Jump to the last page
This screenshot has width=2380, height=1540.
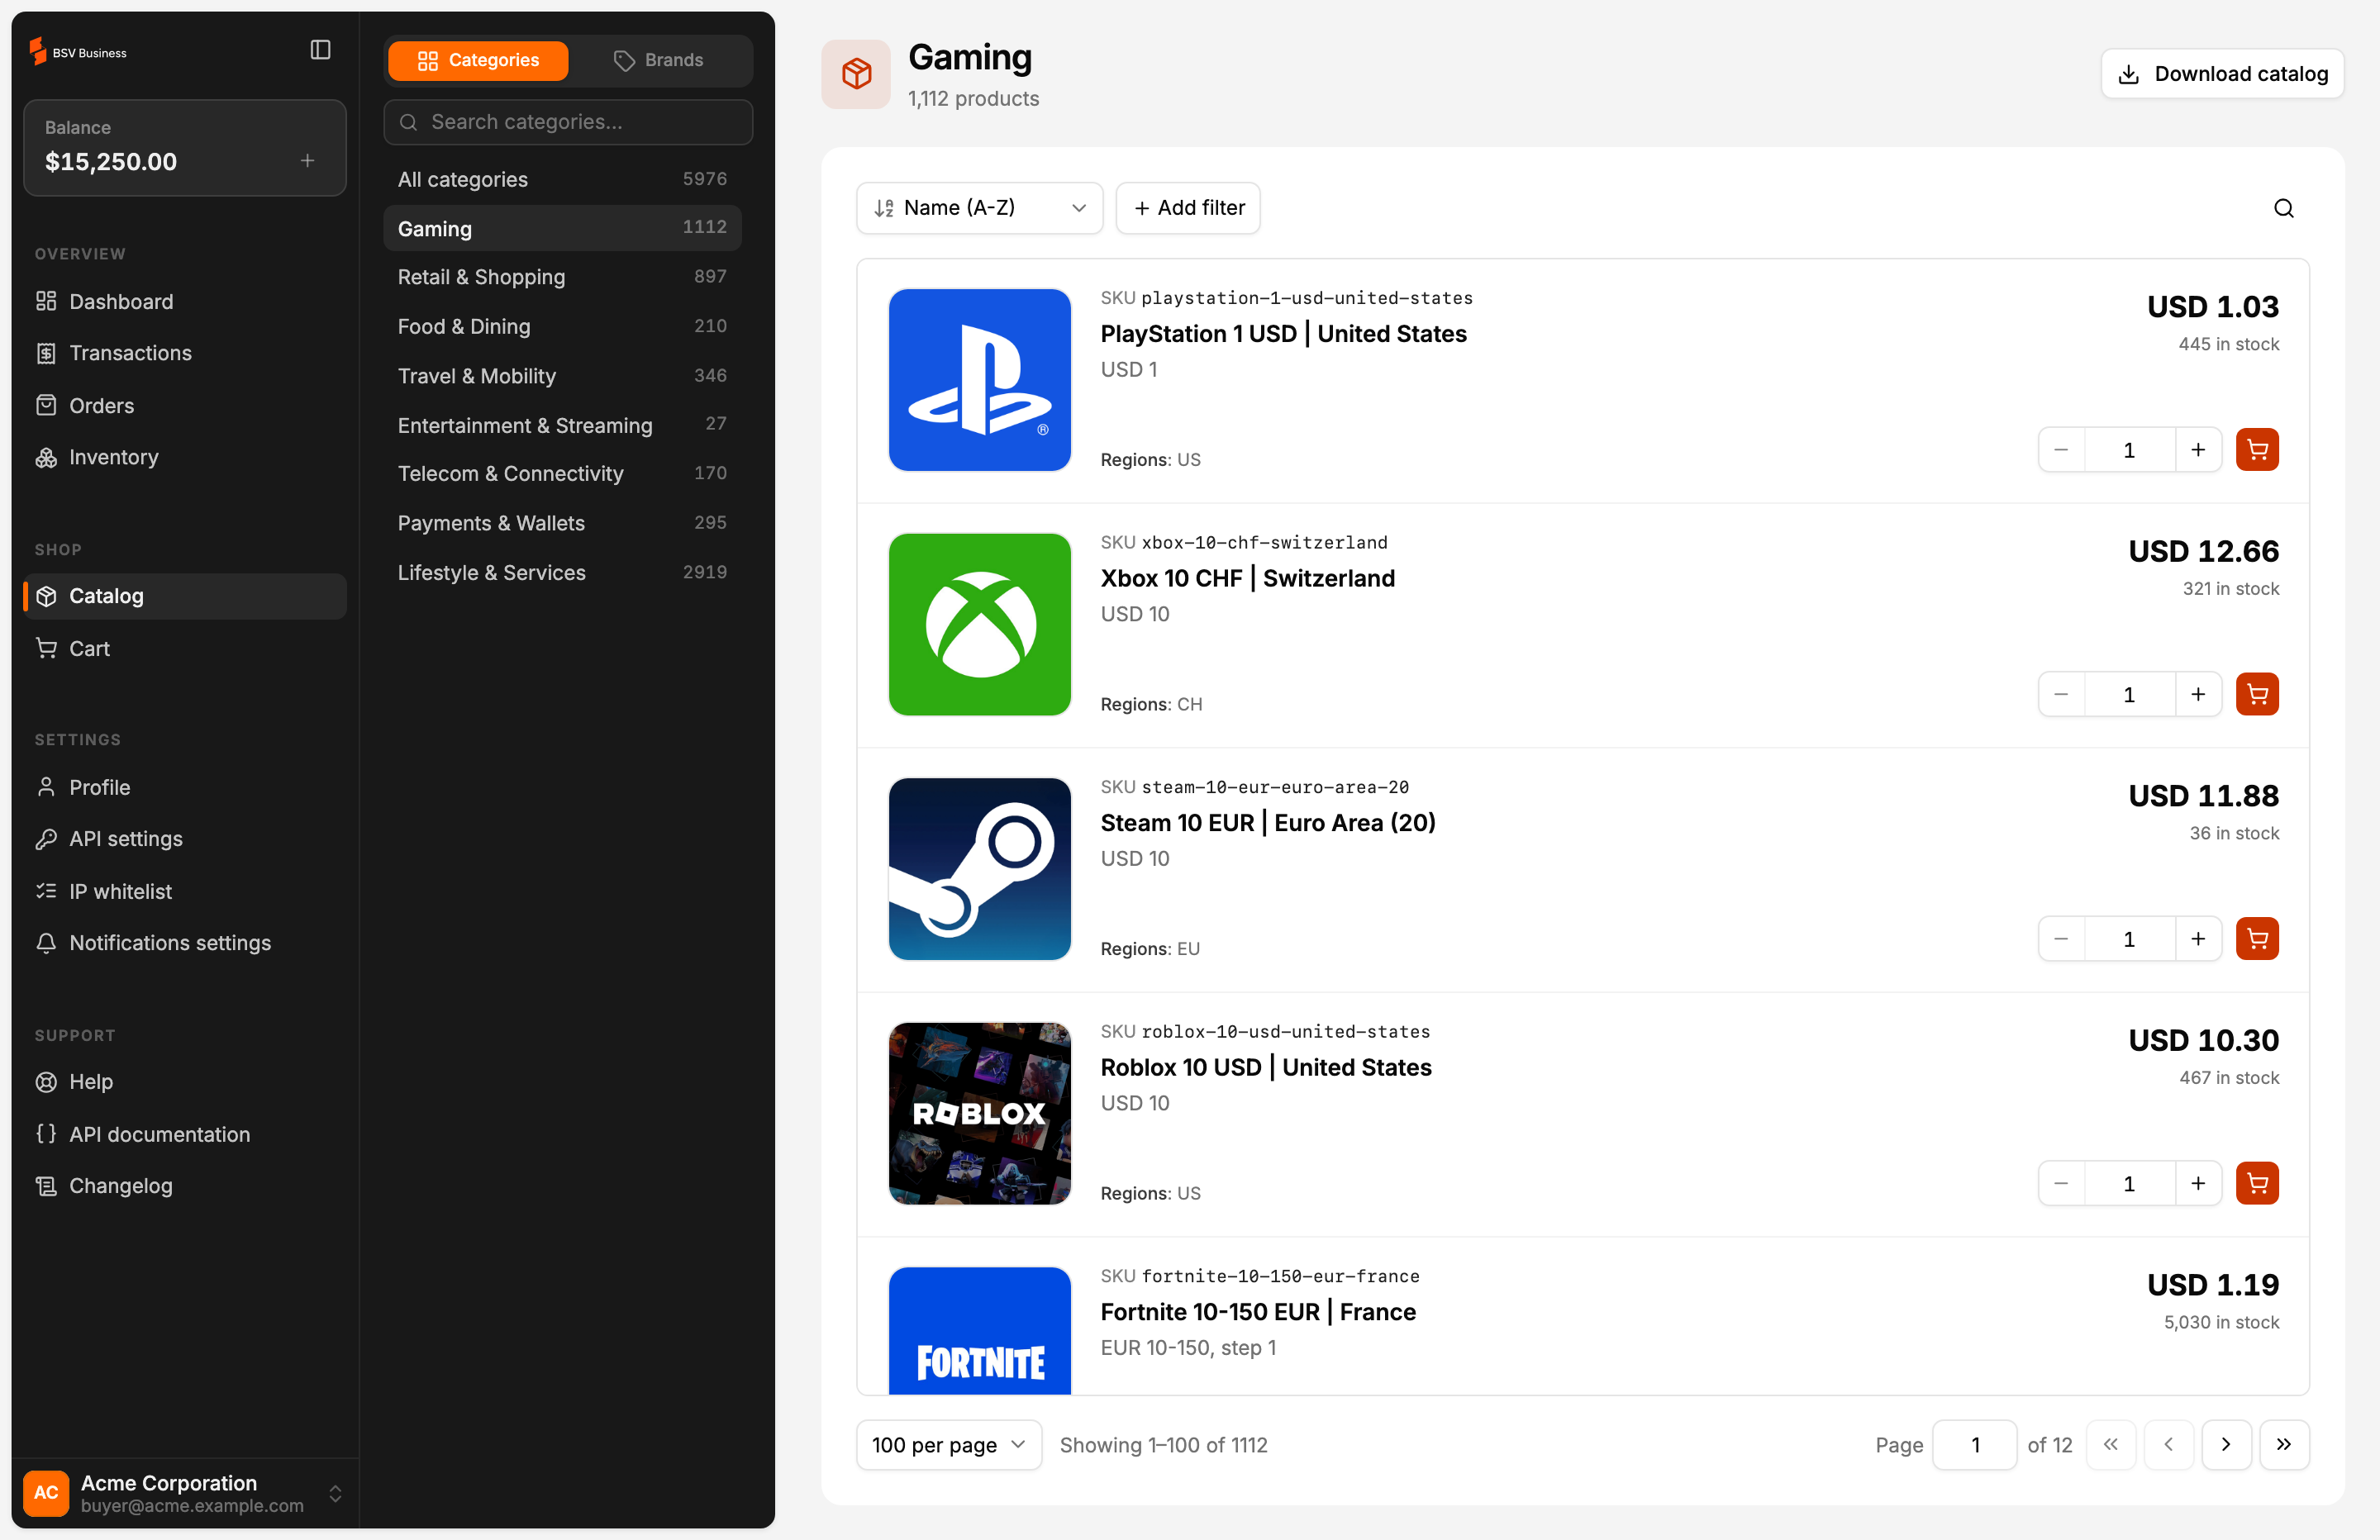pyautogui.click(x=2284, y=1444)
